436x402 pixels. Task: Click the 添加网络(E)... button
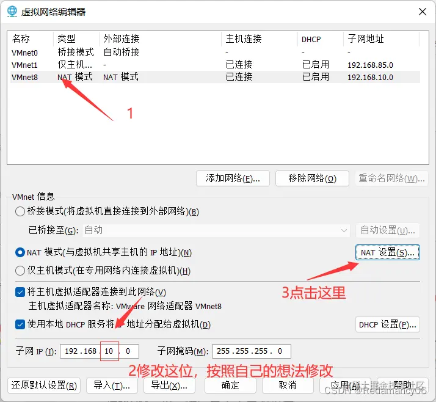pyautogui.click(x=233, y=178)
